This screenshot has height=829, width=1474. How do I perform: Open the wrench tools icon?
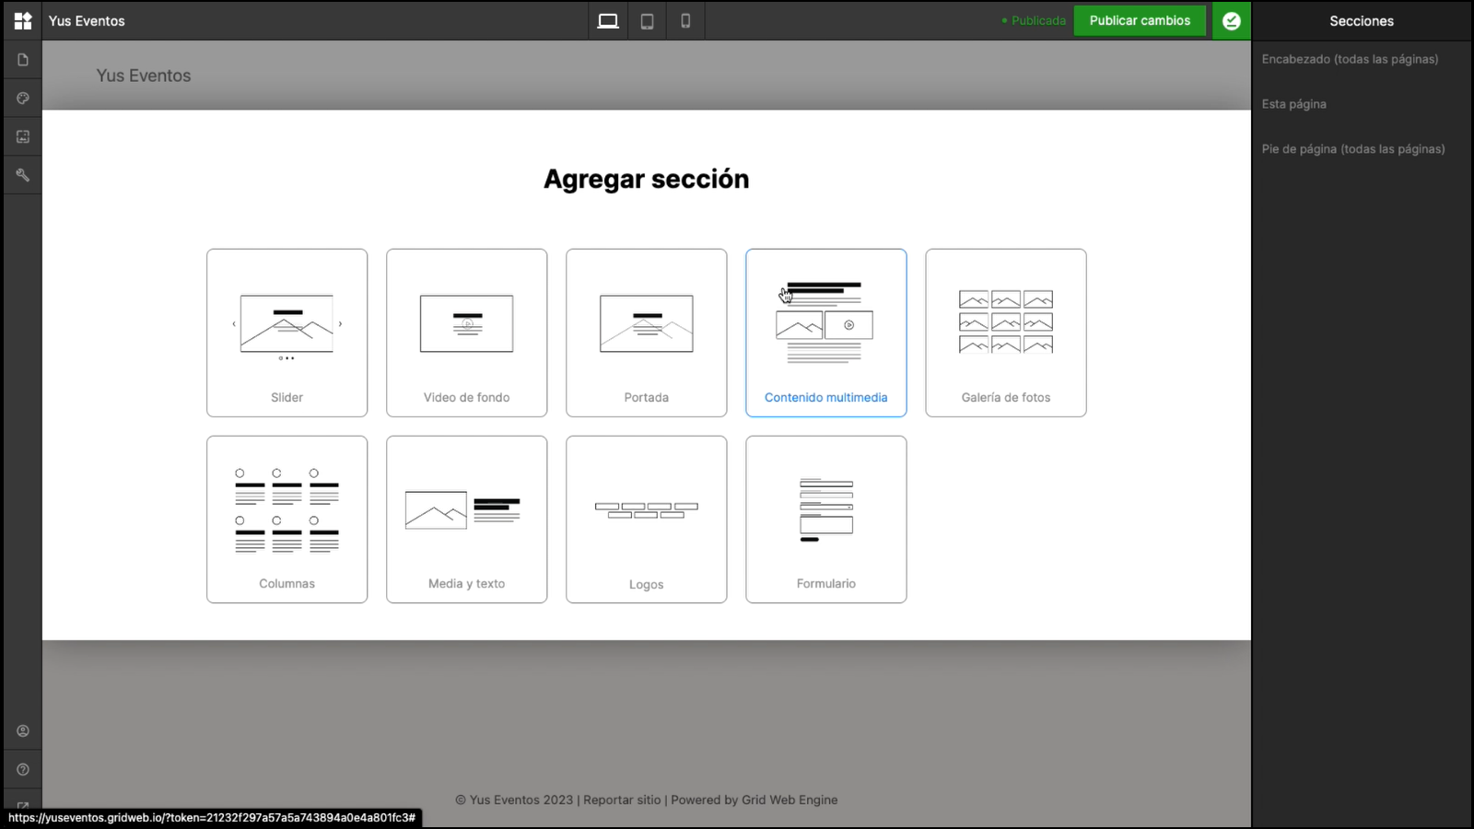23,175
